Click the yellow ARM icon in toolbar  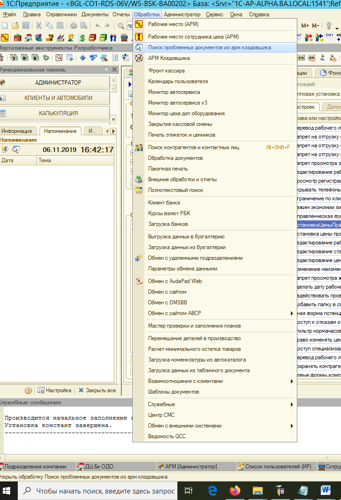click(x=5, y=38)
